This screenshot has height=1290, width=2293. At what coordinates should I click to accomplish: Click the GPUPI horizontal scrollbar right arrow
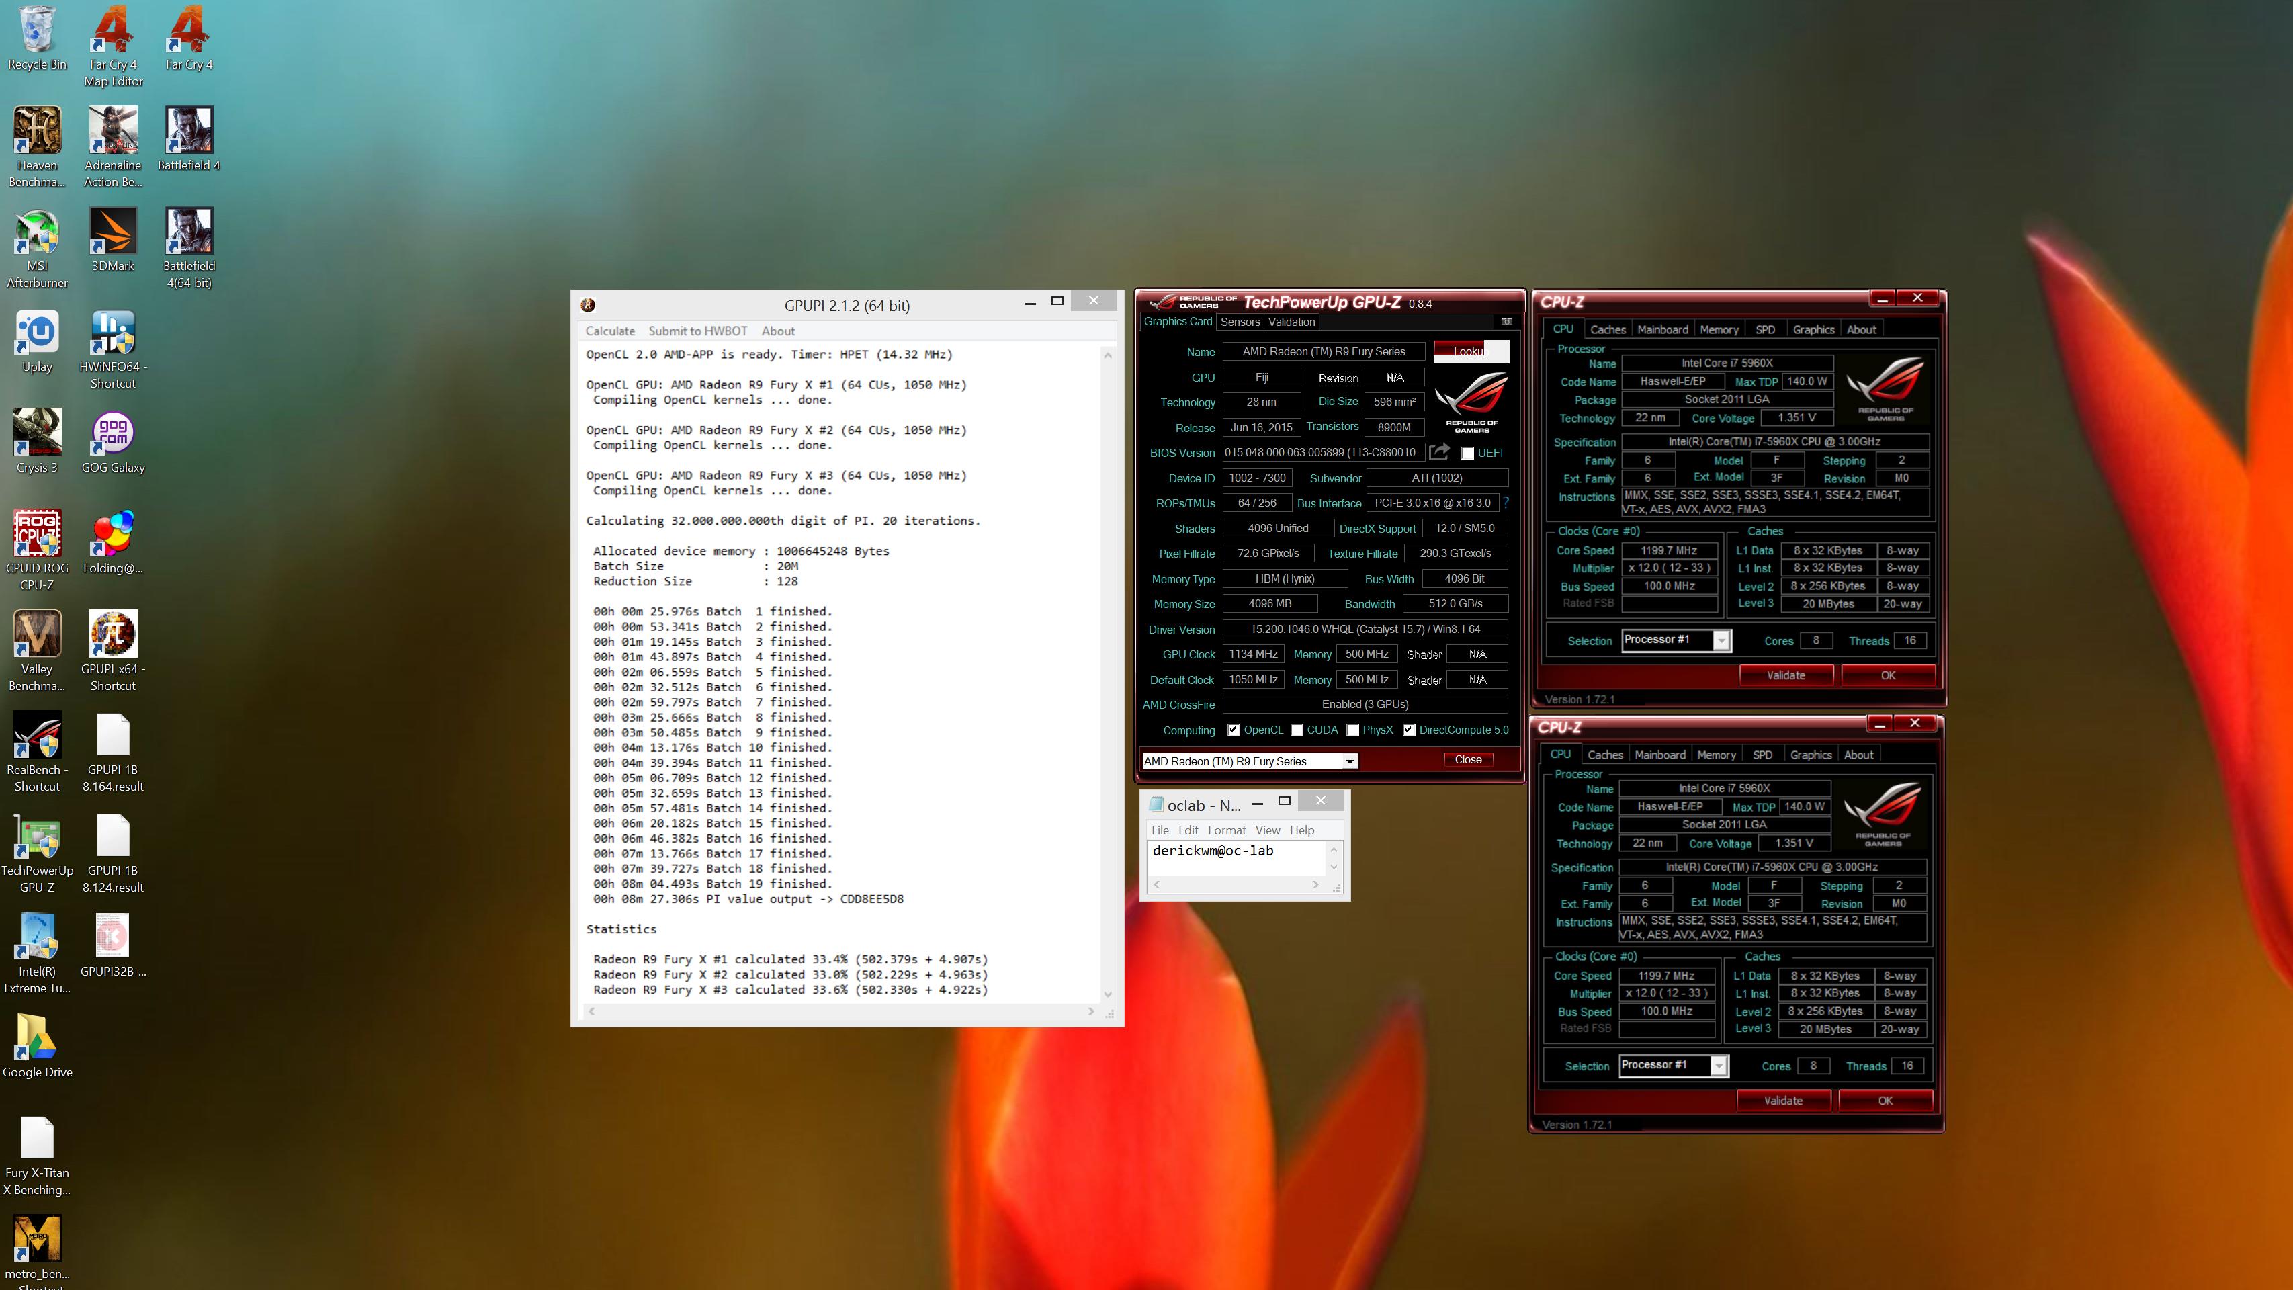coord(1091,1011)
